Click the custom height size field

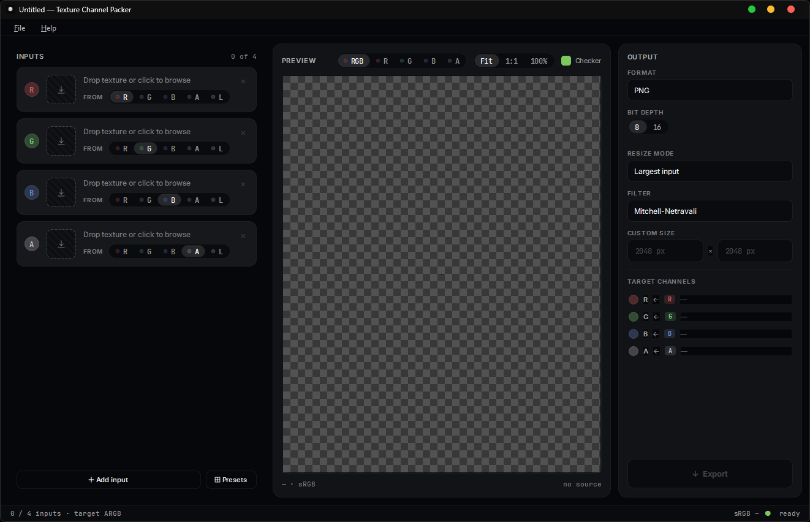pyautogui.click(x=755, y=251)
